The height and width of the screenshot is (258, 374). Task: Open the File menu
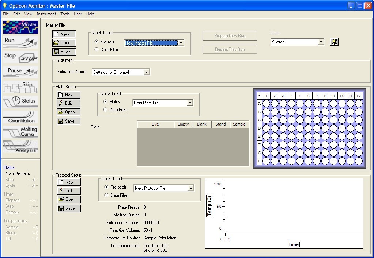(x=6, y=14)
